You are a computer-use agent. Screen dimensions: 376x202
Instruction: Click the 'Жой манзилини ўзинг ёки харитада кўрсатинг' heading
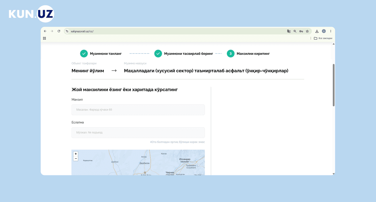click(x=125, y=90)
